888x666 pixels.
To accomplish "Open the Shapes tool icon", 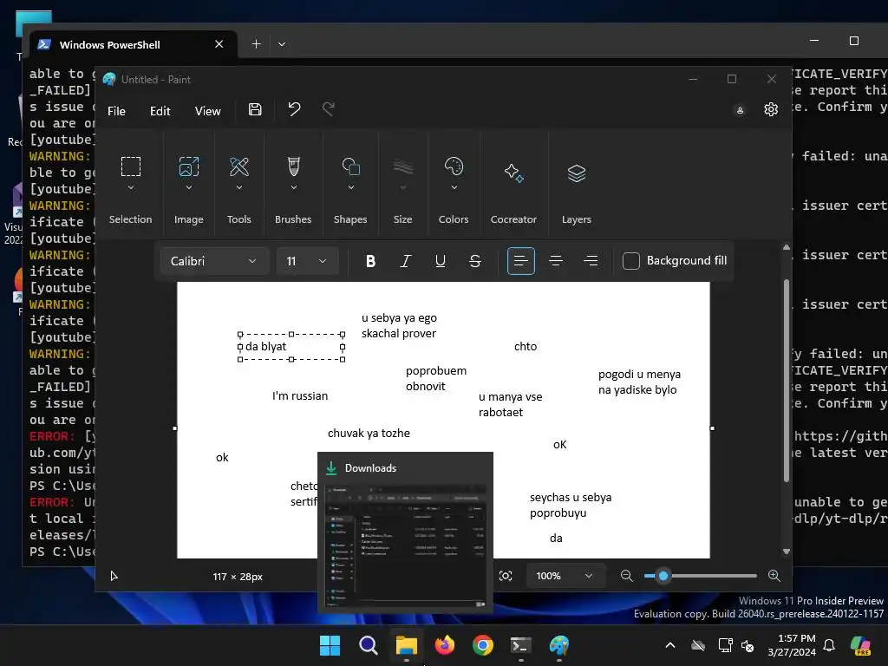I will point(350,166).
